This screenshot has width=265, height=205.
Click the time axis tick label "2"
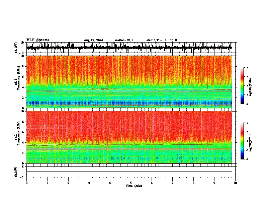[68, 183]
